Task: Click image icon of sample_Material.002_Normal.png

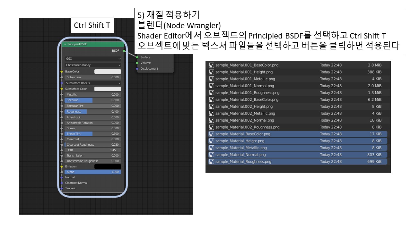Action: (x=212, y=120)
